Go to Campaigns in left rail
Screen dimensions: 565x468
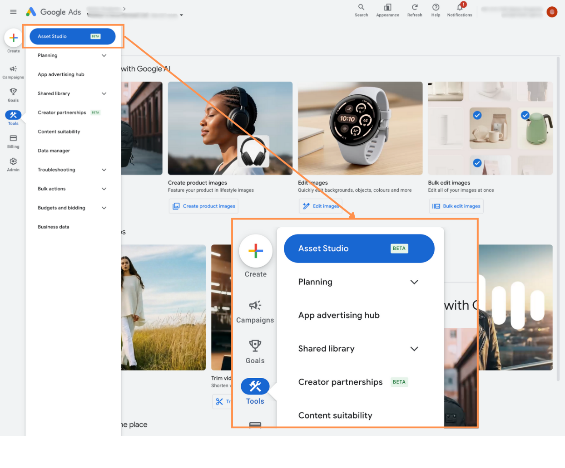click(13, 72)
